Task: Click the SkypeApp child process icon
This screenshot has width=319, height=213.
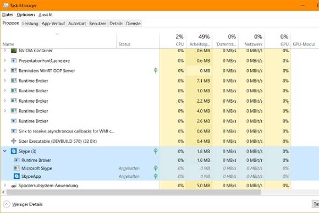Action: (x=16, y=176)
